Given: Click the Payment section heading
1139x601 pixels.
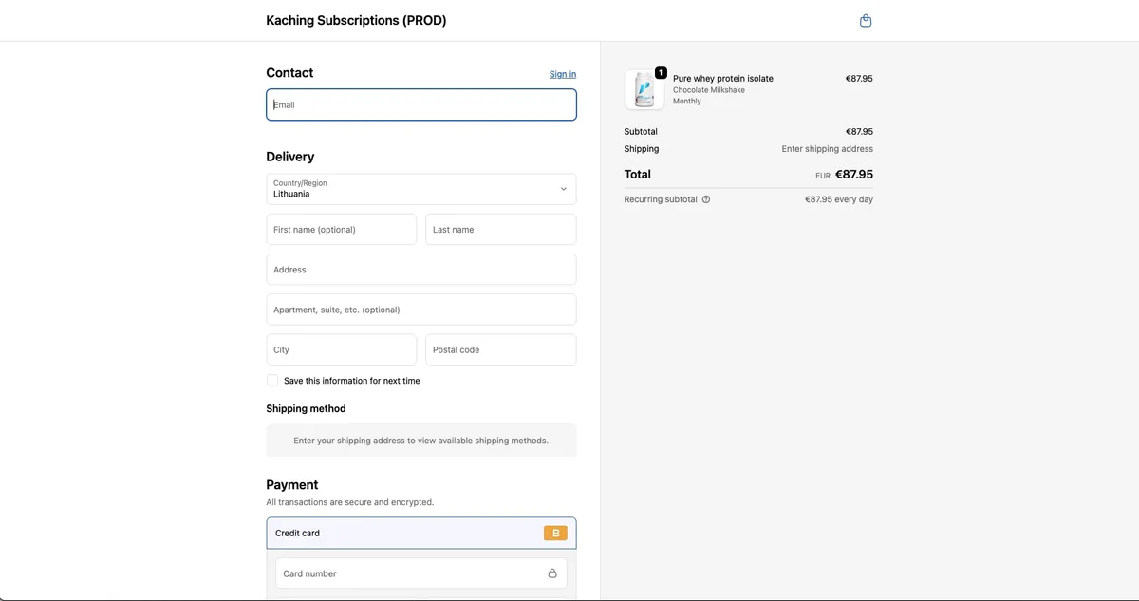Looking at the screenshot, I should click(292, 485).
